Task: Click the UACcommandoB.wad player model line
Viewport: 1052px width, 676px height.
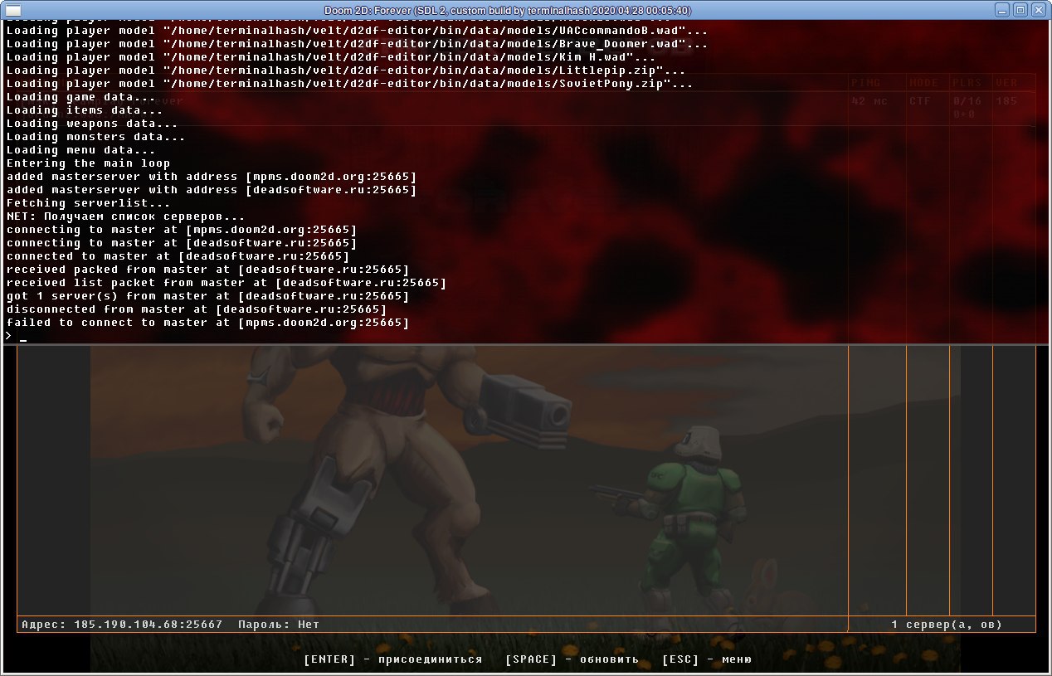Action: click(x=358, y=31)
